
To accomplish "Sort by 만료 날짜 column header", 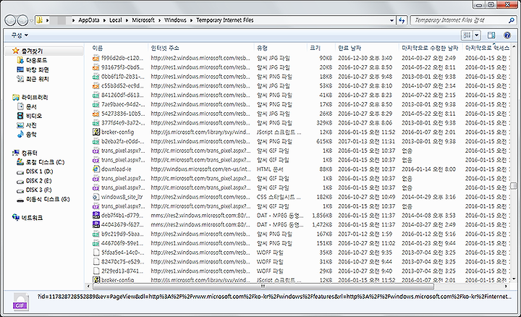I will 350,48.
